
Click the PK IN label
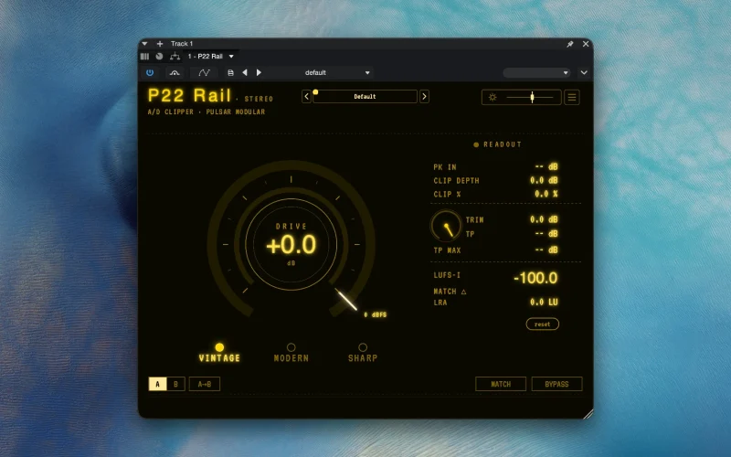pos(445,167)
